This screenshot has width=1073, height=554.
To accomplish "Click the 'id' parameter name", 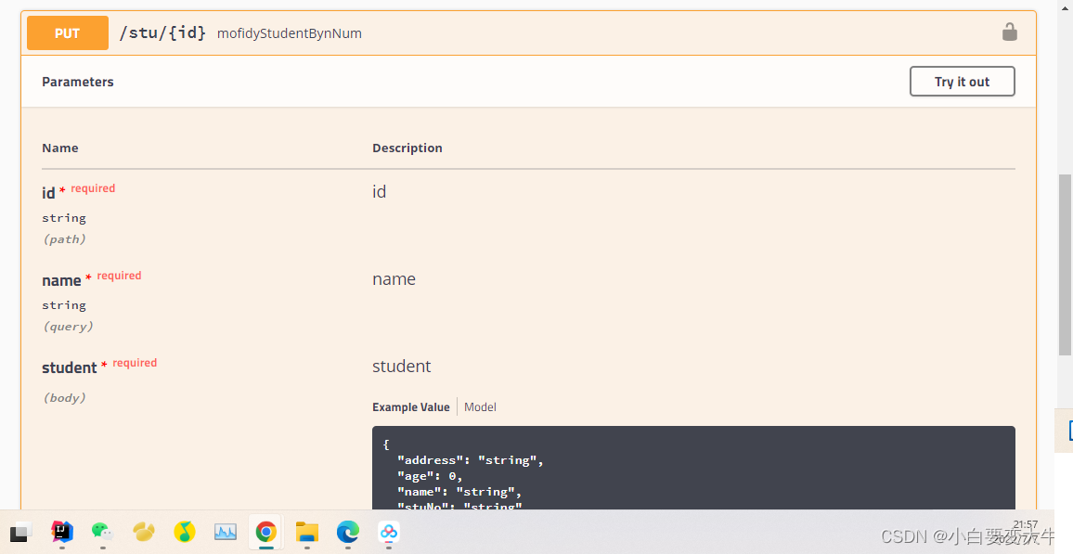I will (x=48, y=193).
